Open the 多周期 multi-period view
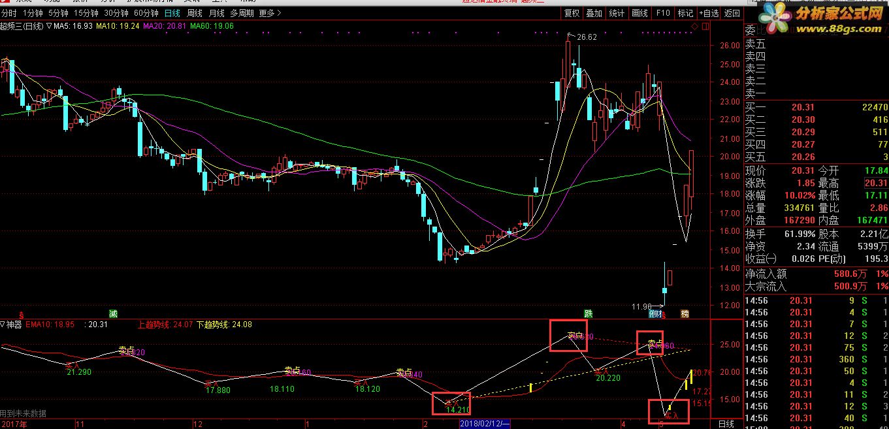Viewport: 889px width, 429px height. tap(242, 13)
